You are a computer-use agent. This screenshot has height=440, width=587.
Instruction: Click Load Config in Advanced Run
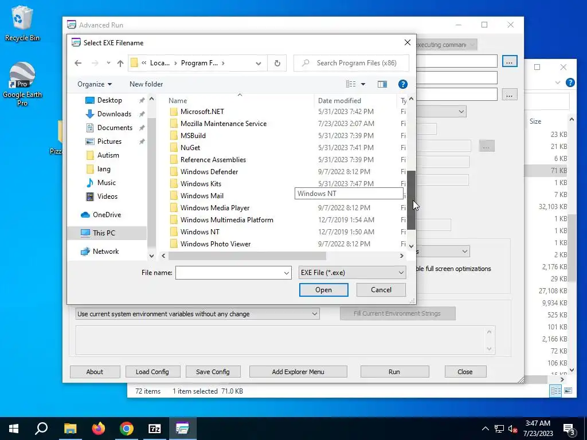152,372
